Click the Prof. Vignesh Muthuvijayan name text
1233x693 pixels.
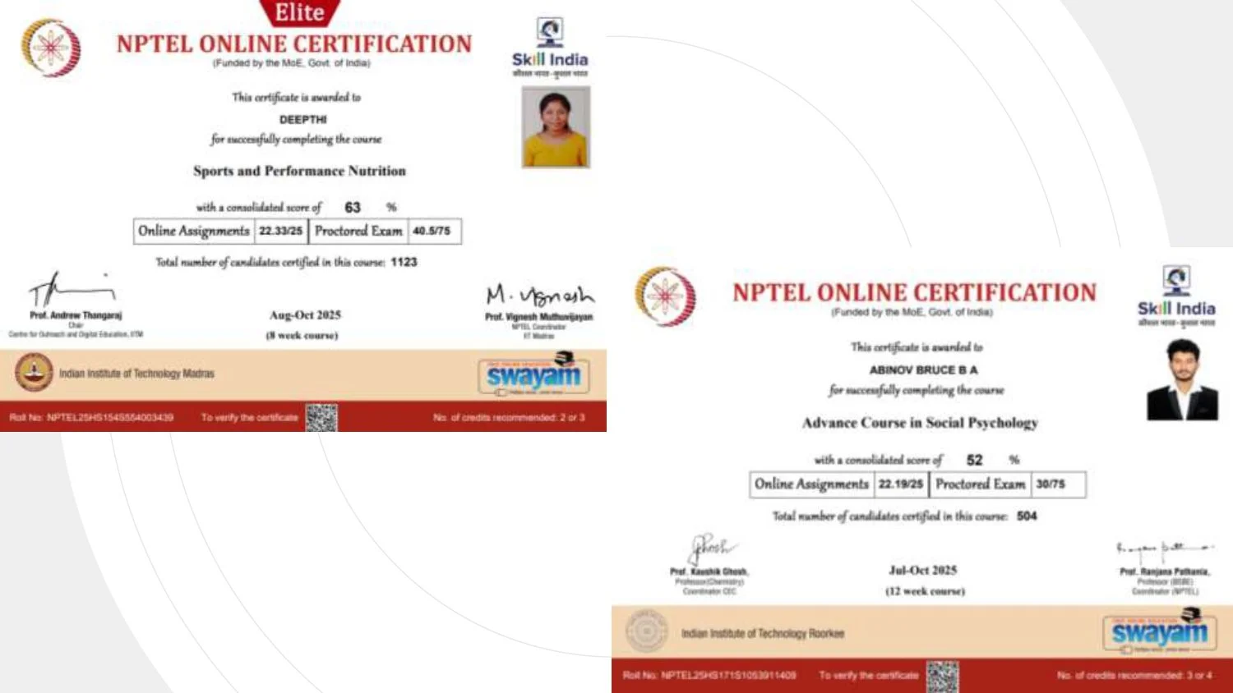click(538, 317)
